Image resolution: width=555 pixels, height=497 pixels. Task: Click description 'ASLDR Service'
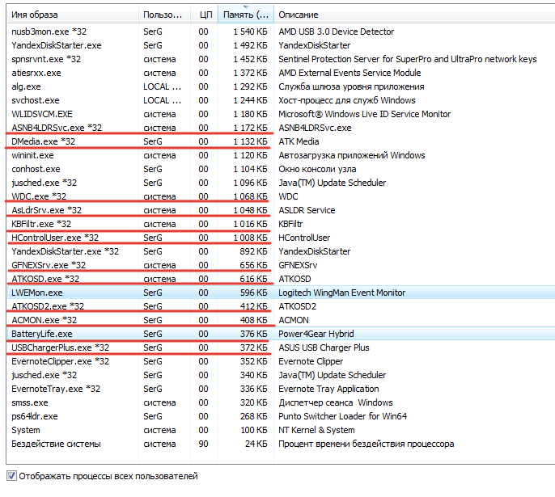click(307, 210)
